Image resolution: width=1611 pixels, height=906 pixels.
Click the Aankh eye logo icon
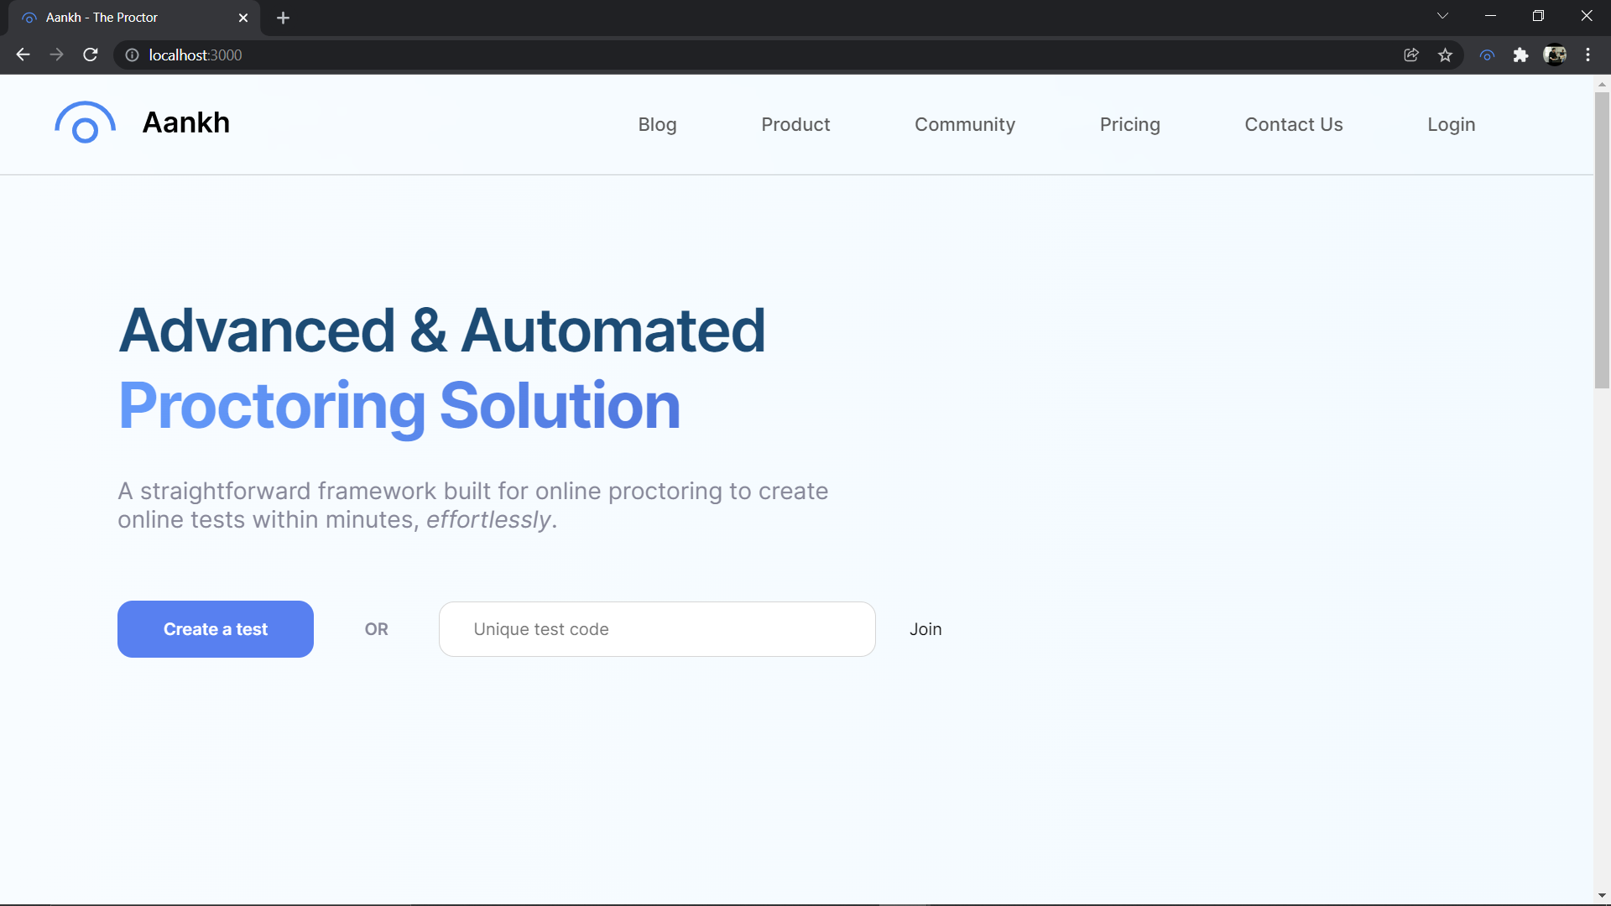(x=85, y=123)
